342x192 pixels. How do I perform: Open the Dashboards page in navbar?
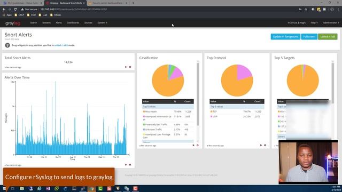(73, 22)
